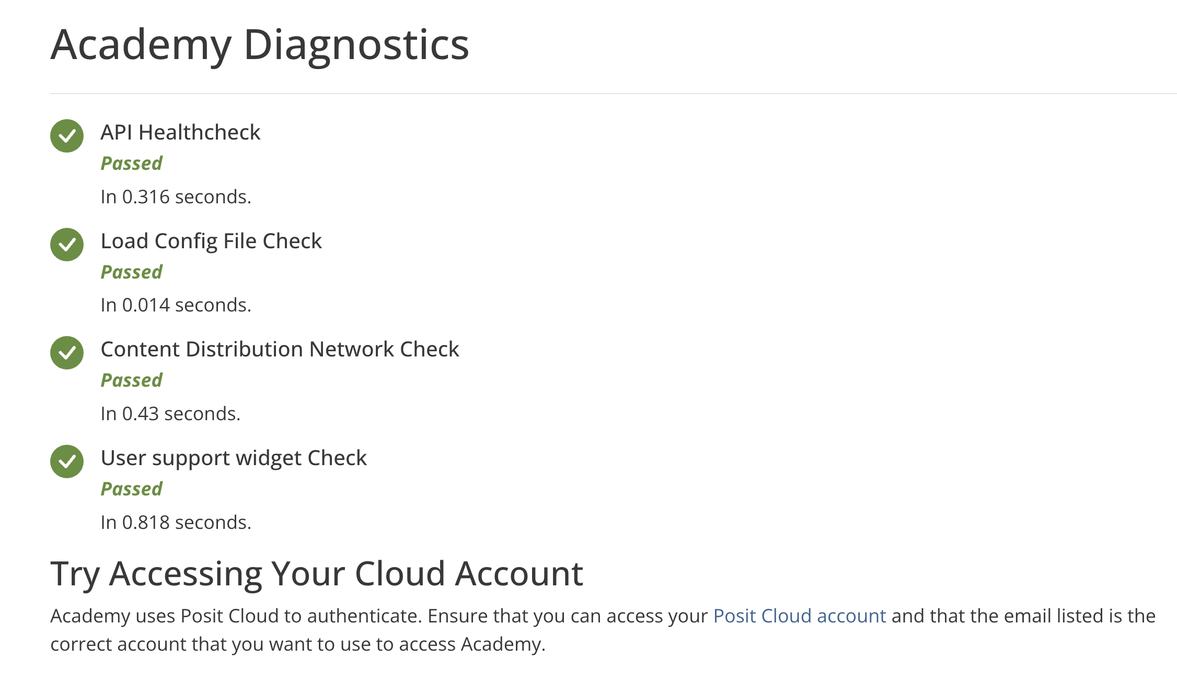Click the Content Distribution Network Check checkmark icon

[x=67, y=353]
